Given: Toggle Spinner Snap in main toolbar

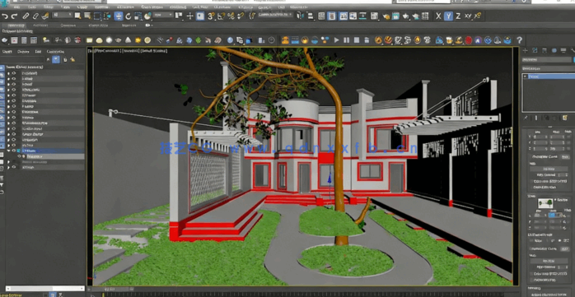Looking at the screenshot, I should (x=241, y=16).
